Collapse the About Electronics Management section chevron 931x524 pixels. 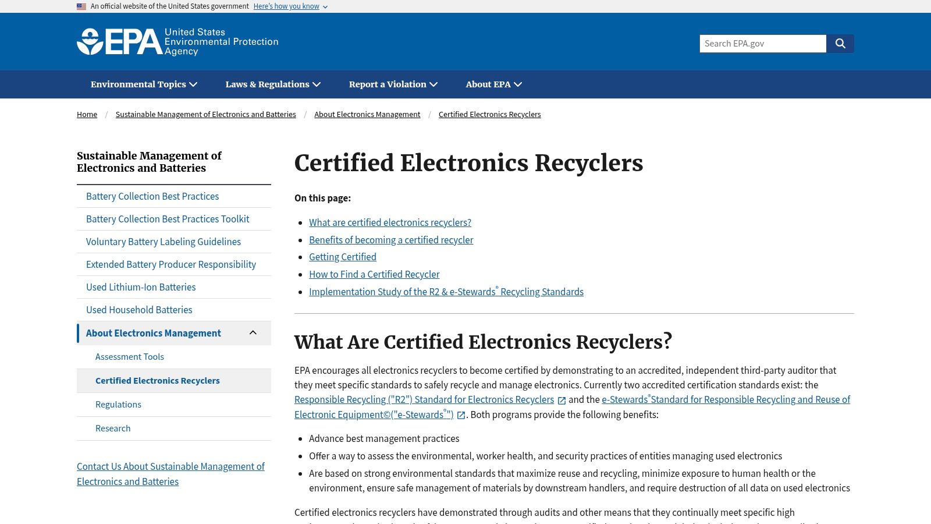(x=253, y=332)
